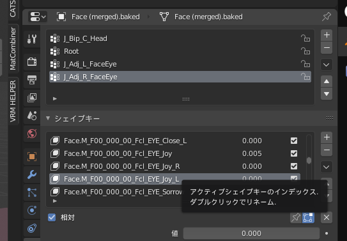Viewport: 347px width, 241px height.
Task: Click the shape key list scrollbar
Action: [309, 160]
